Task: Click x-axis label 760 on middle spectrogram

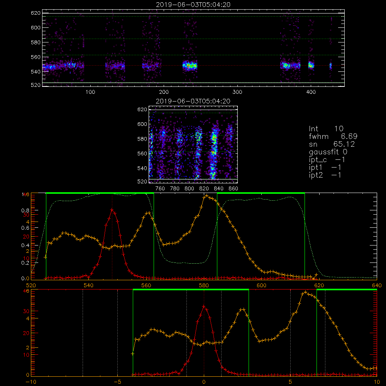Action: pyautogui.click(x=160, y=189)
